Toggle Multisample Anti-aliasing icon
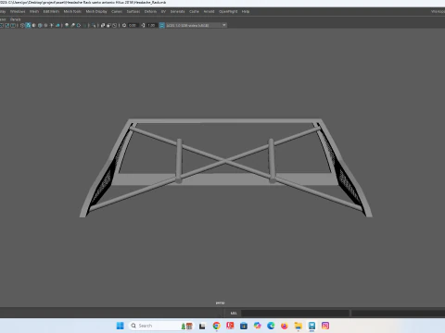 coord(79,25)
